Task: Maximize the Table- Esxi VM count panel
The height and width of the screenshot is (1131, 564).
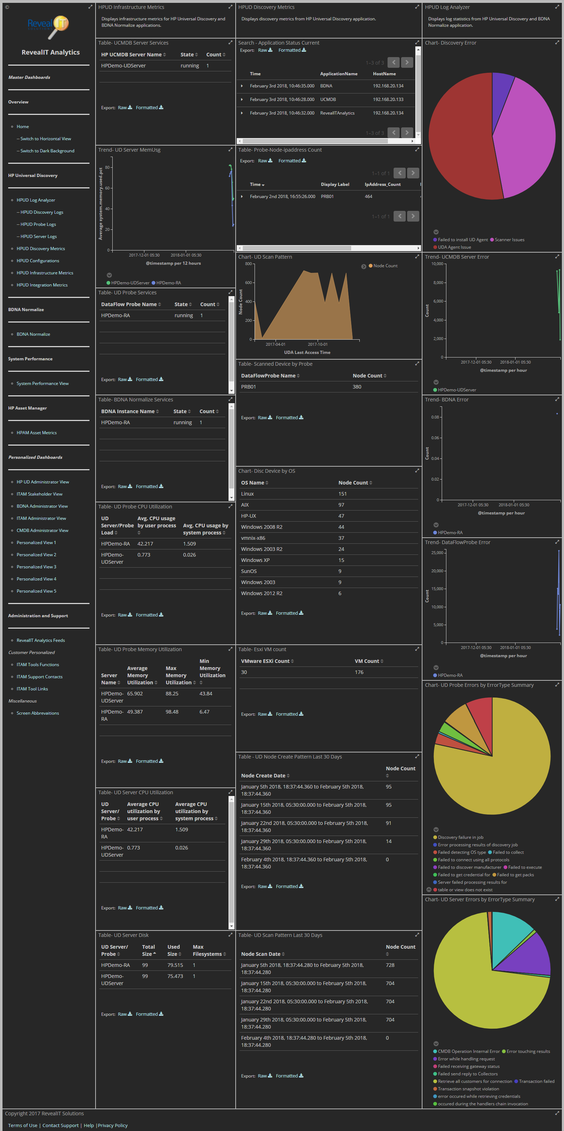Action: point(417,649)
